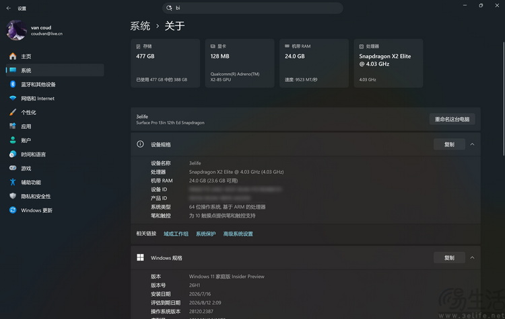Click the 主页 home icon
The height and width of the screenshot is (319, 505).
(x=13, y=56)
